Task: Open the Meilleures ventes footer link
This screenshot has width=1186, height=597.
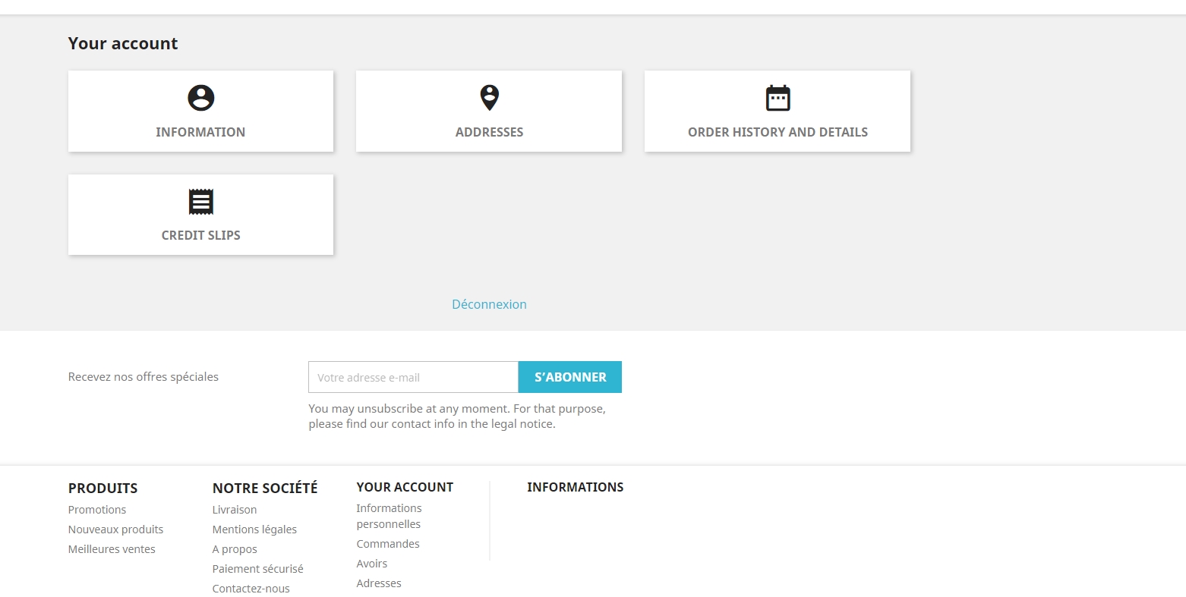Action: pyautogui.click(x=112, y=549)
